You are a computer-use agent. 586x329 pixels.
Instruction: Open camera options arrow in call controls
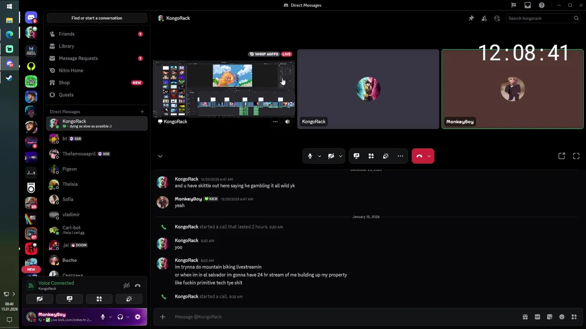pos(340,156)
